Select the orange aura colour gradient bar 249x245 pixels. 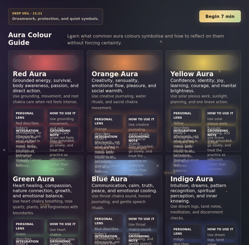click(x=124, y=63)
